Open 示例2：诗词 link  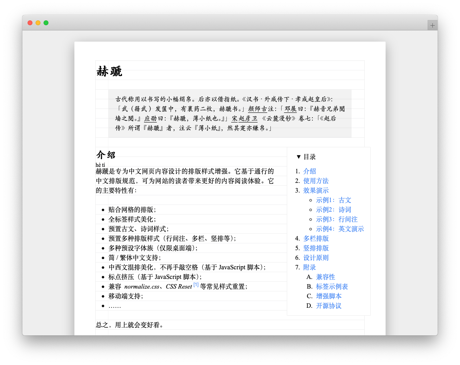pos(334,210)
